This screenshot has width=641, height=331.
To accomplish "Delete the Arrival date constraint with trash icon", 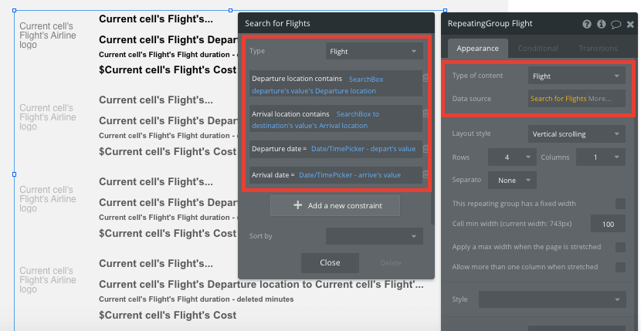I will (x=426, y=174).
